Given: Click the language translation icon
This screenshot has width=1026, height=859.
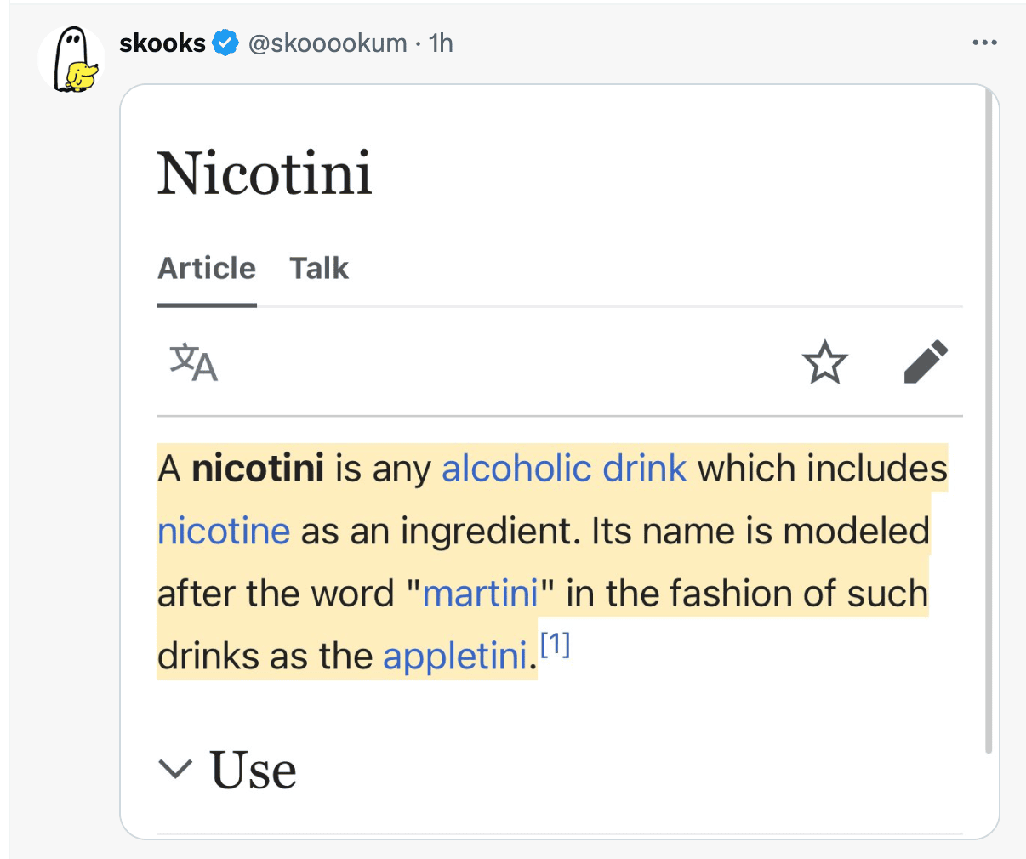Looking at the screenshot, I should [194, 362].
